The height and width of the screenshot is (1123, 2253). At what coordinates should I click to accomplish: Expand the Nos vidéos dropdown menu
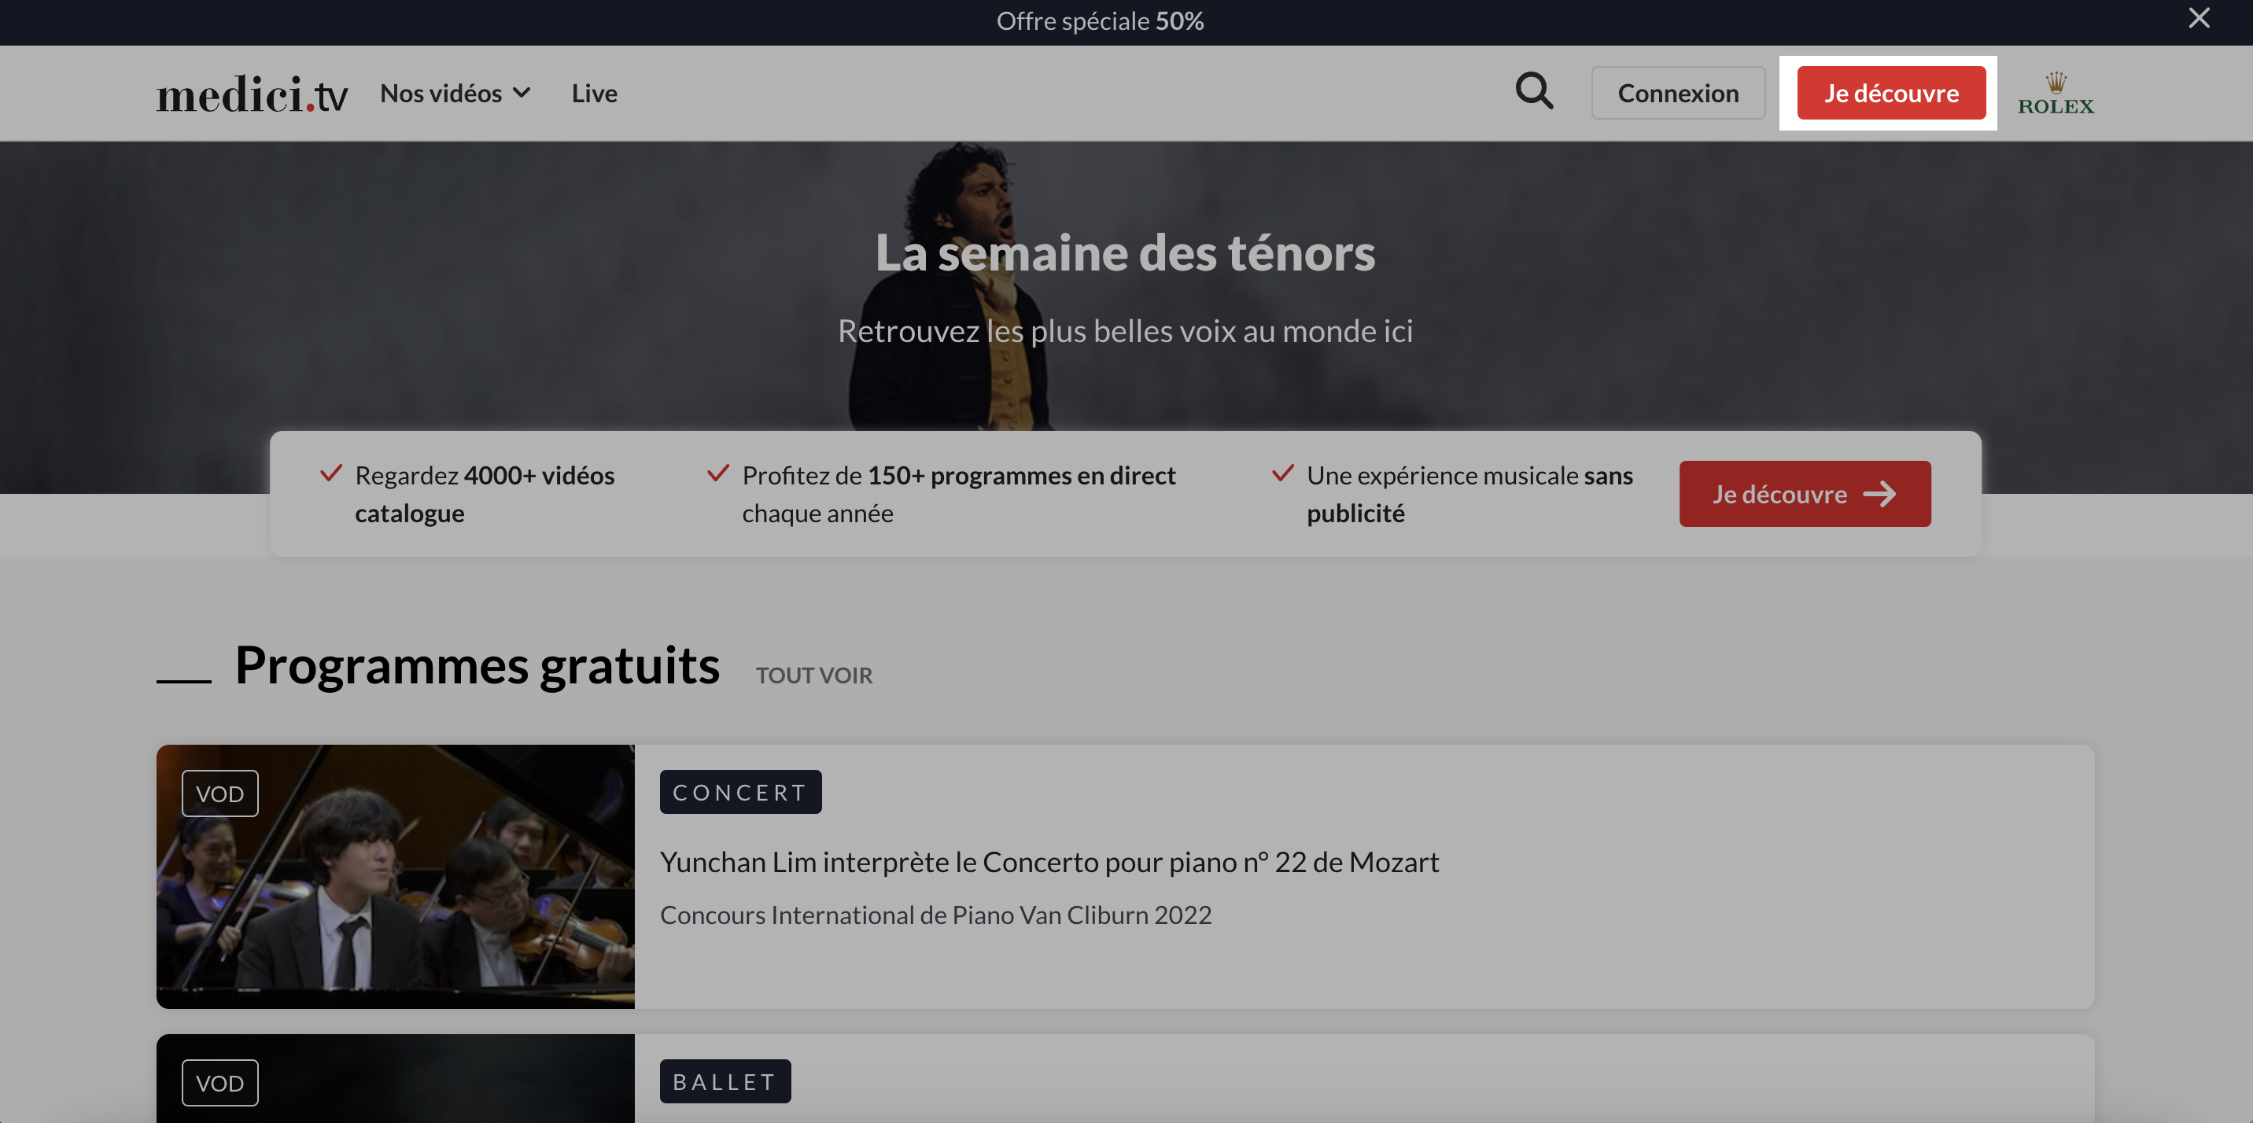click(x=455, y=93)
